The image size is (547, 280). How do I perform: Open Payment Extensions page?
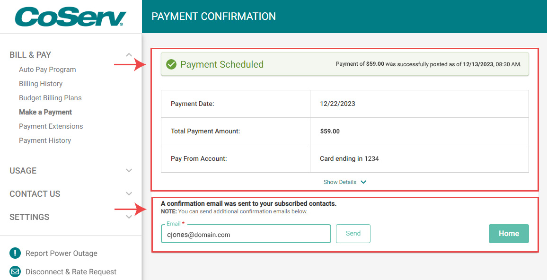click(x=51, y=126)
